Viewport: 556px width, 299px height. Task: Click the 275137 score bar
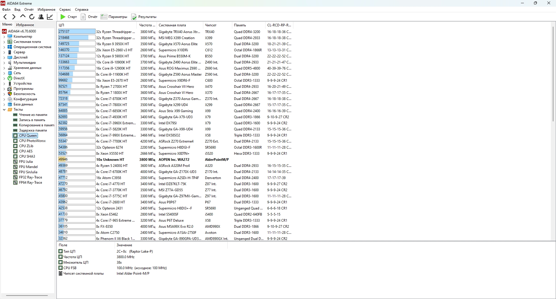(77, 32)
